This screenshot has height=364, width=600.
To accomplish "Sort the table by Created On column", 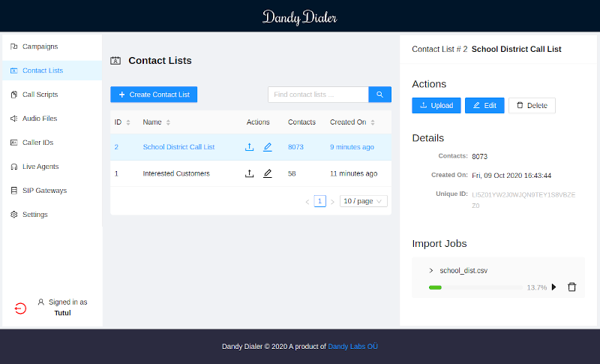I will tap(373, 122).
